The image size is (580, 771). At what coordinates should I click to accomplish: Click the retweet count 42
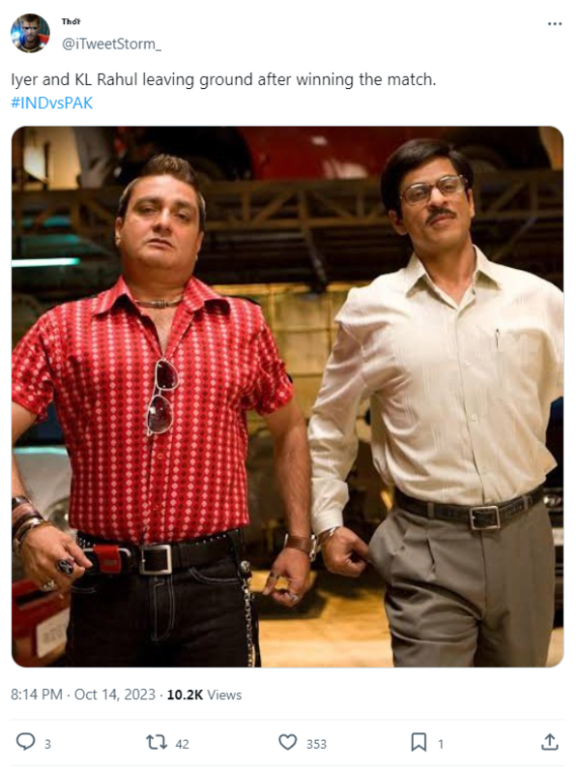(x=182, y=745)
